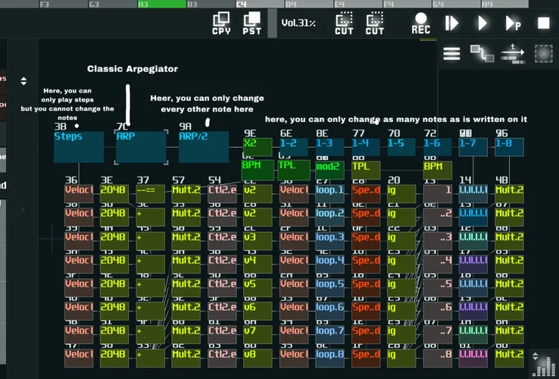Tap the C4 piano key

click(x=260, y=4)
